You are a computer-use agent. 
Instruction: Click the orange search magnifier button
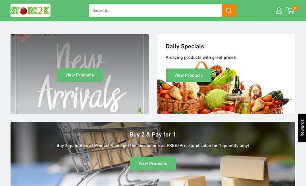tap(229, 11)
